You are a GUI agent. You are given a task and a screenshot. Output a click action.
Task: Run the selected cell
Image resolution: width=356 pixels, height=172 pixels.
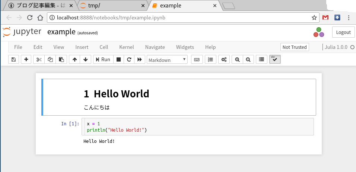[103, 59]
